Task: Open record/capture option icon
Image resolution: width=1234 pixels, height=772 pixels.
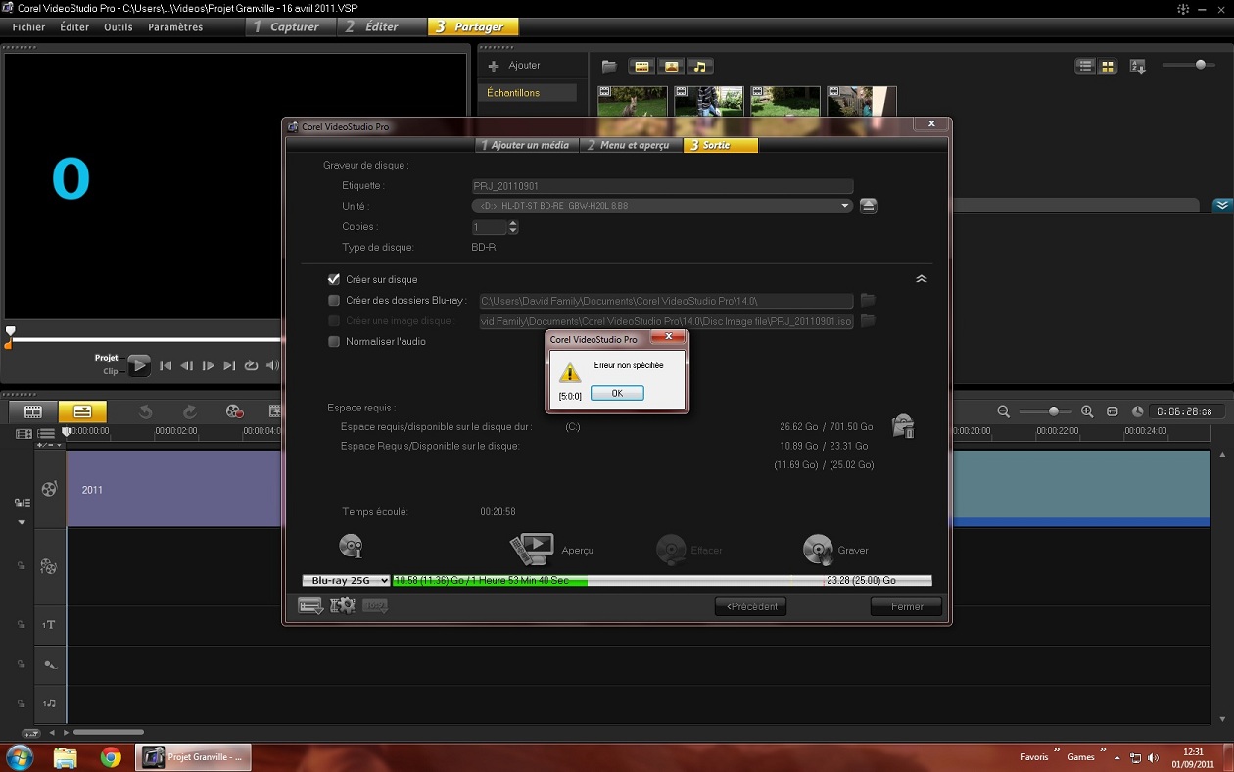Action: click(x=234, y=411)
